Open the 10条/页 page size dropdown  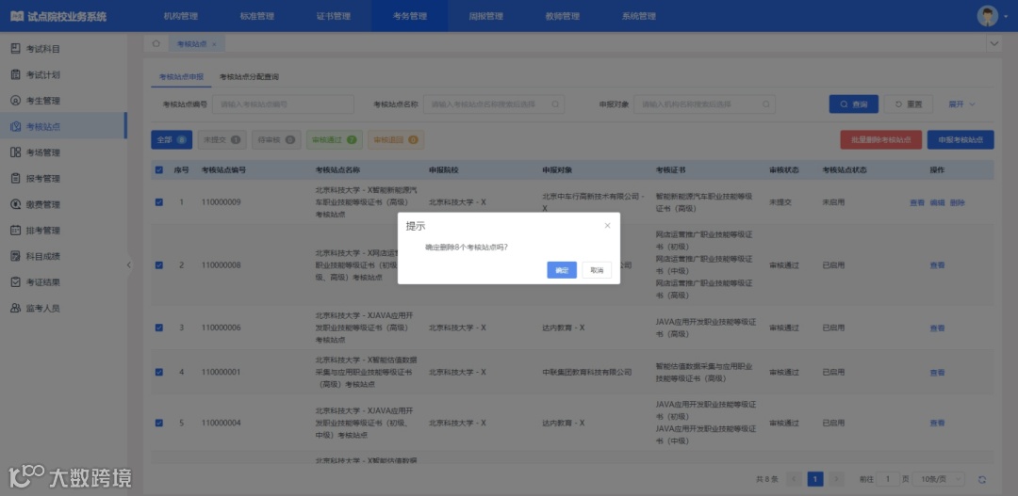938,479
